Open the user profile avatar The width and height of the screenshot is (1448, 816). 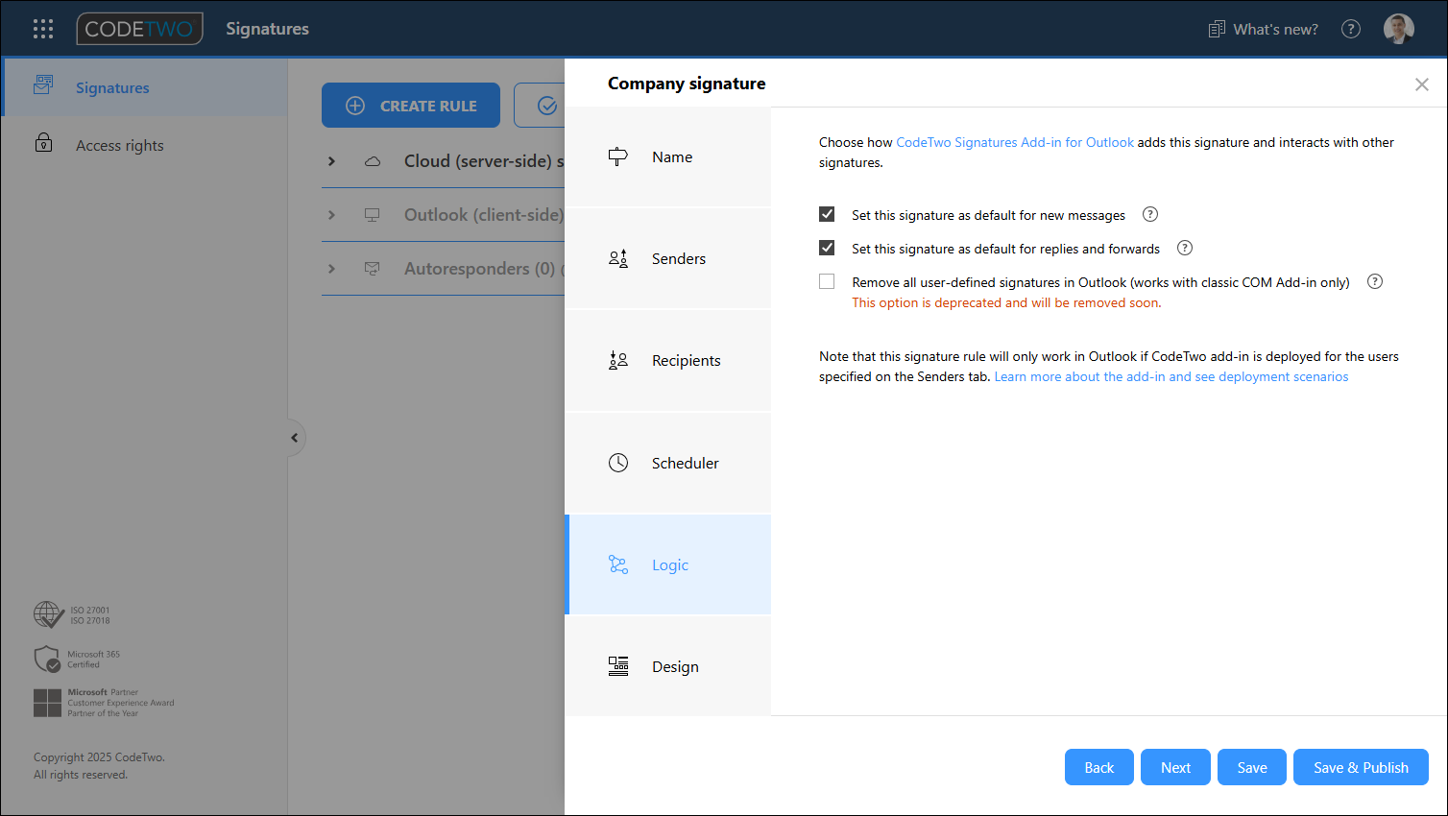pyautogui.click(x=1399, y=29)
